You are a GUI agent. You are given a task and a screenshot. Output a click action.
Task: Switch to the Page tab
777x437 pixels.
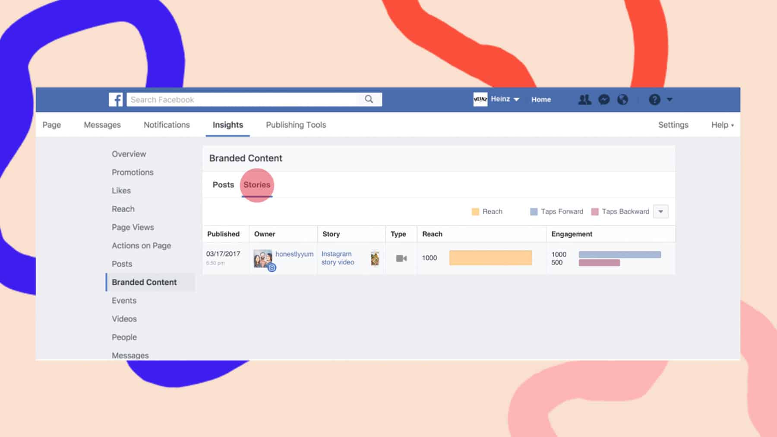pos(51,125)
